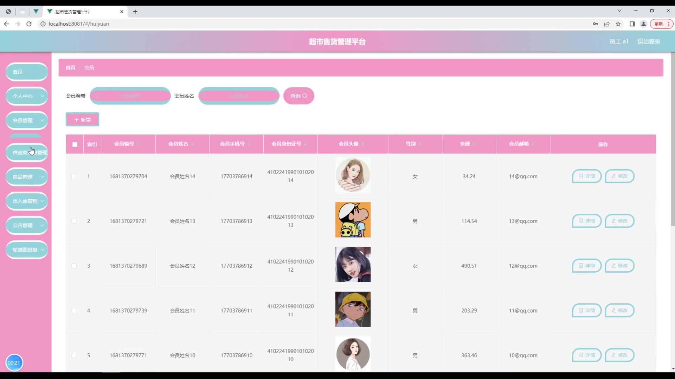The image size is (675, 379).
Task: Go to 首页 in the sidebar
Action: click(27, 72)
